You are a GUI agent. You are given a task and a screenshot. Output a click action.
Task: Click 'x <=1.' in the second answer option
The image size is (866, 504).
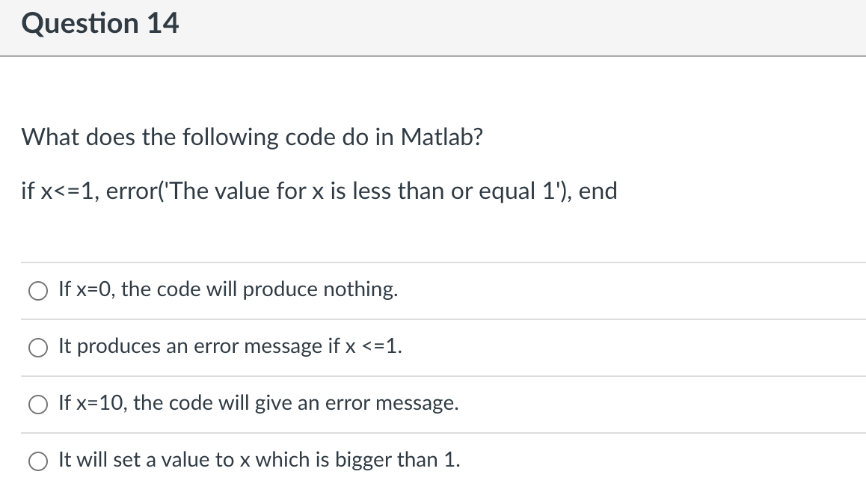374,346
